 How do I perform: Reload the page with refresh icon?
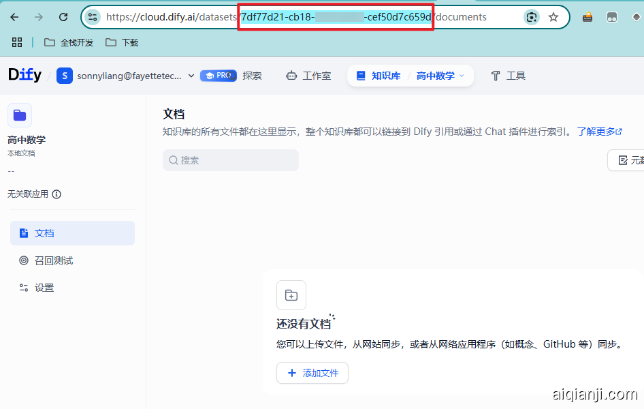coord(63,17)
